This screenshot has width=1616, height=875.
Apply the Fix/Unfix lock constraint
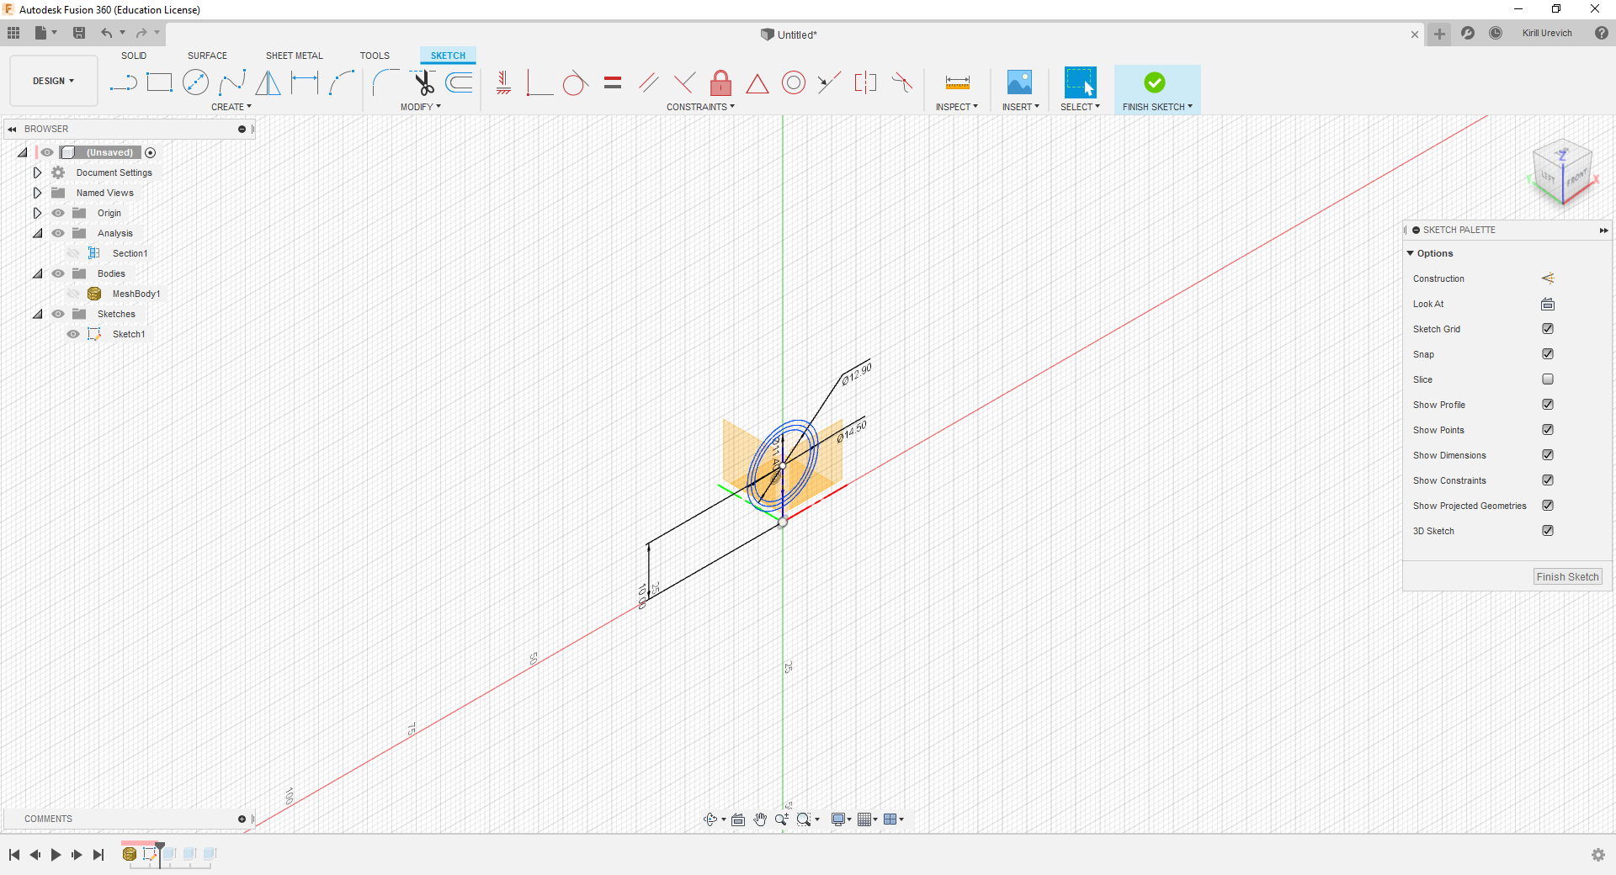coord(720,82)
